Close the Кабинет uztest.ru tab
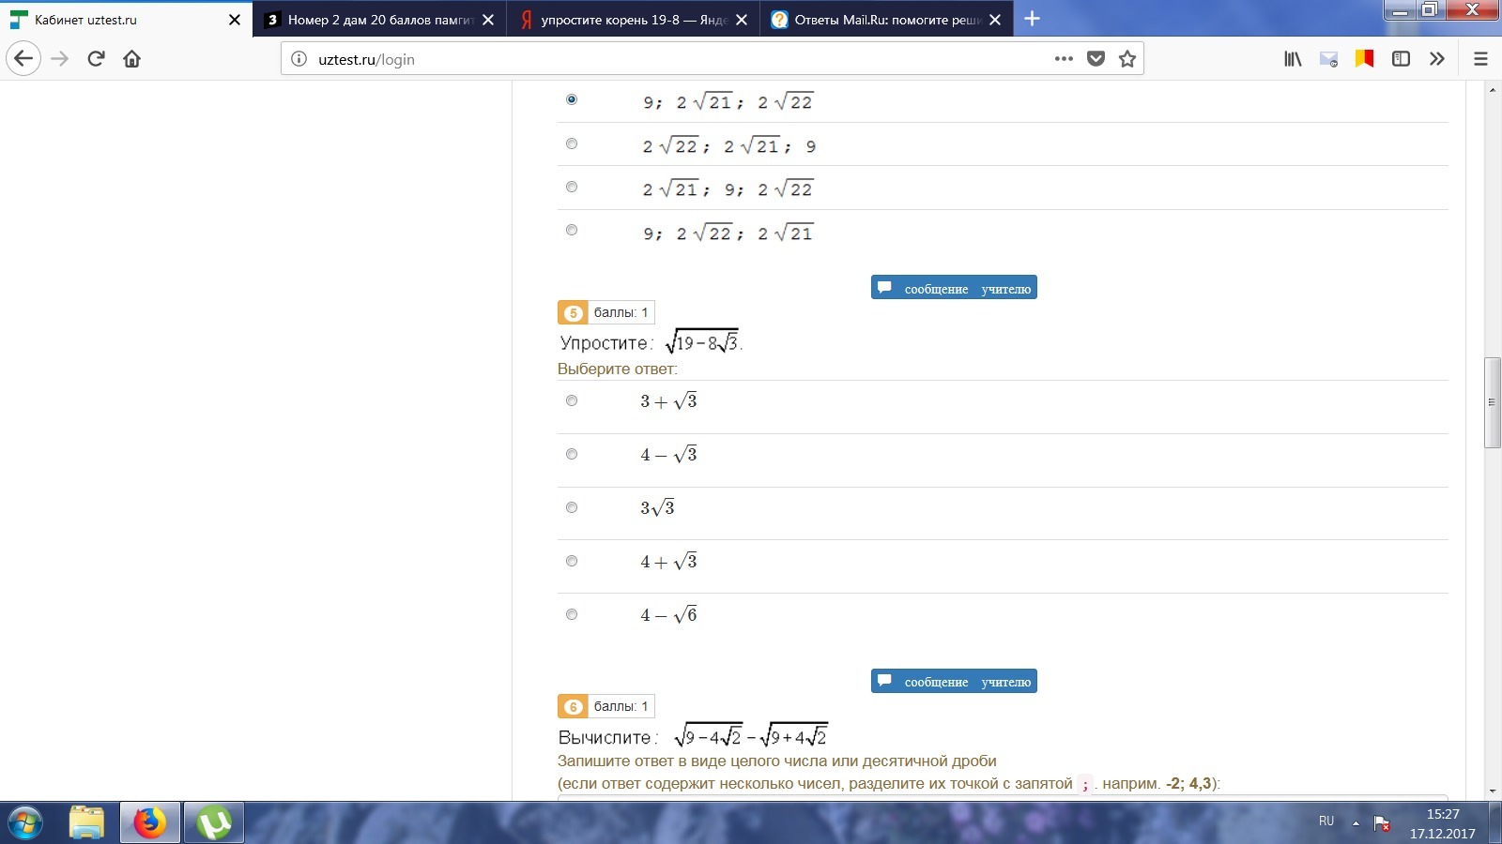The height and width of the screenshot is (844, 1502). 235,20
